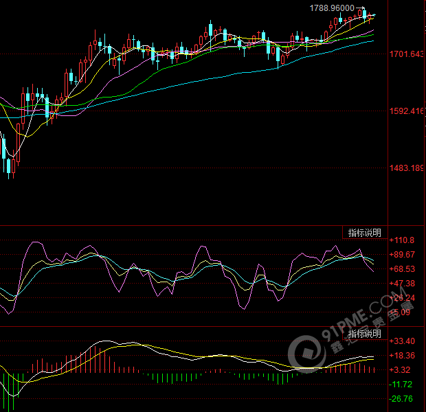Click the 1701.643 price axis label
Image resolution: width=426 pixels, height=412 pixels.
tap(405, 54)
